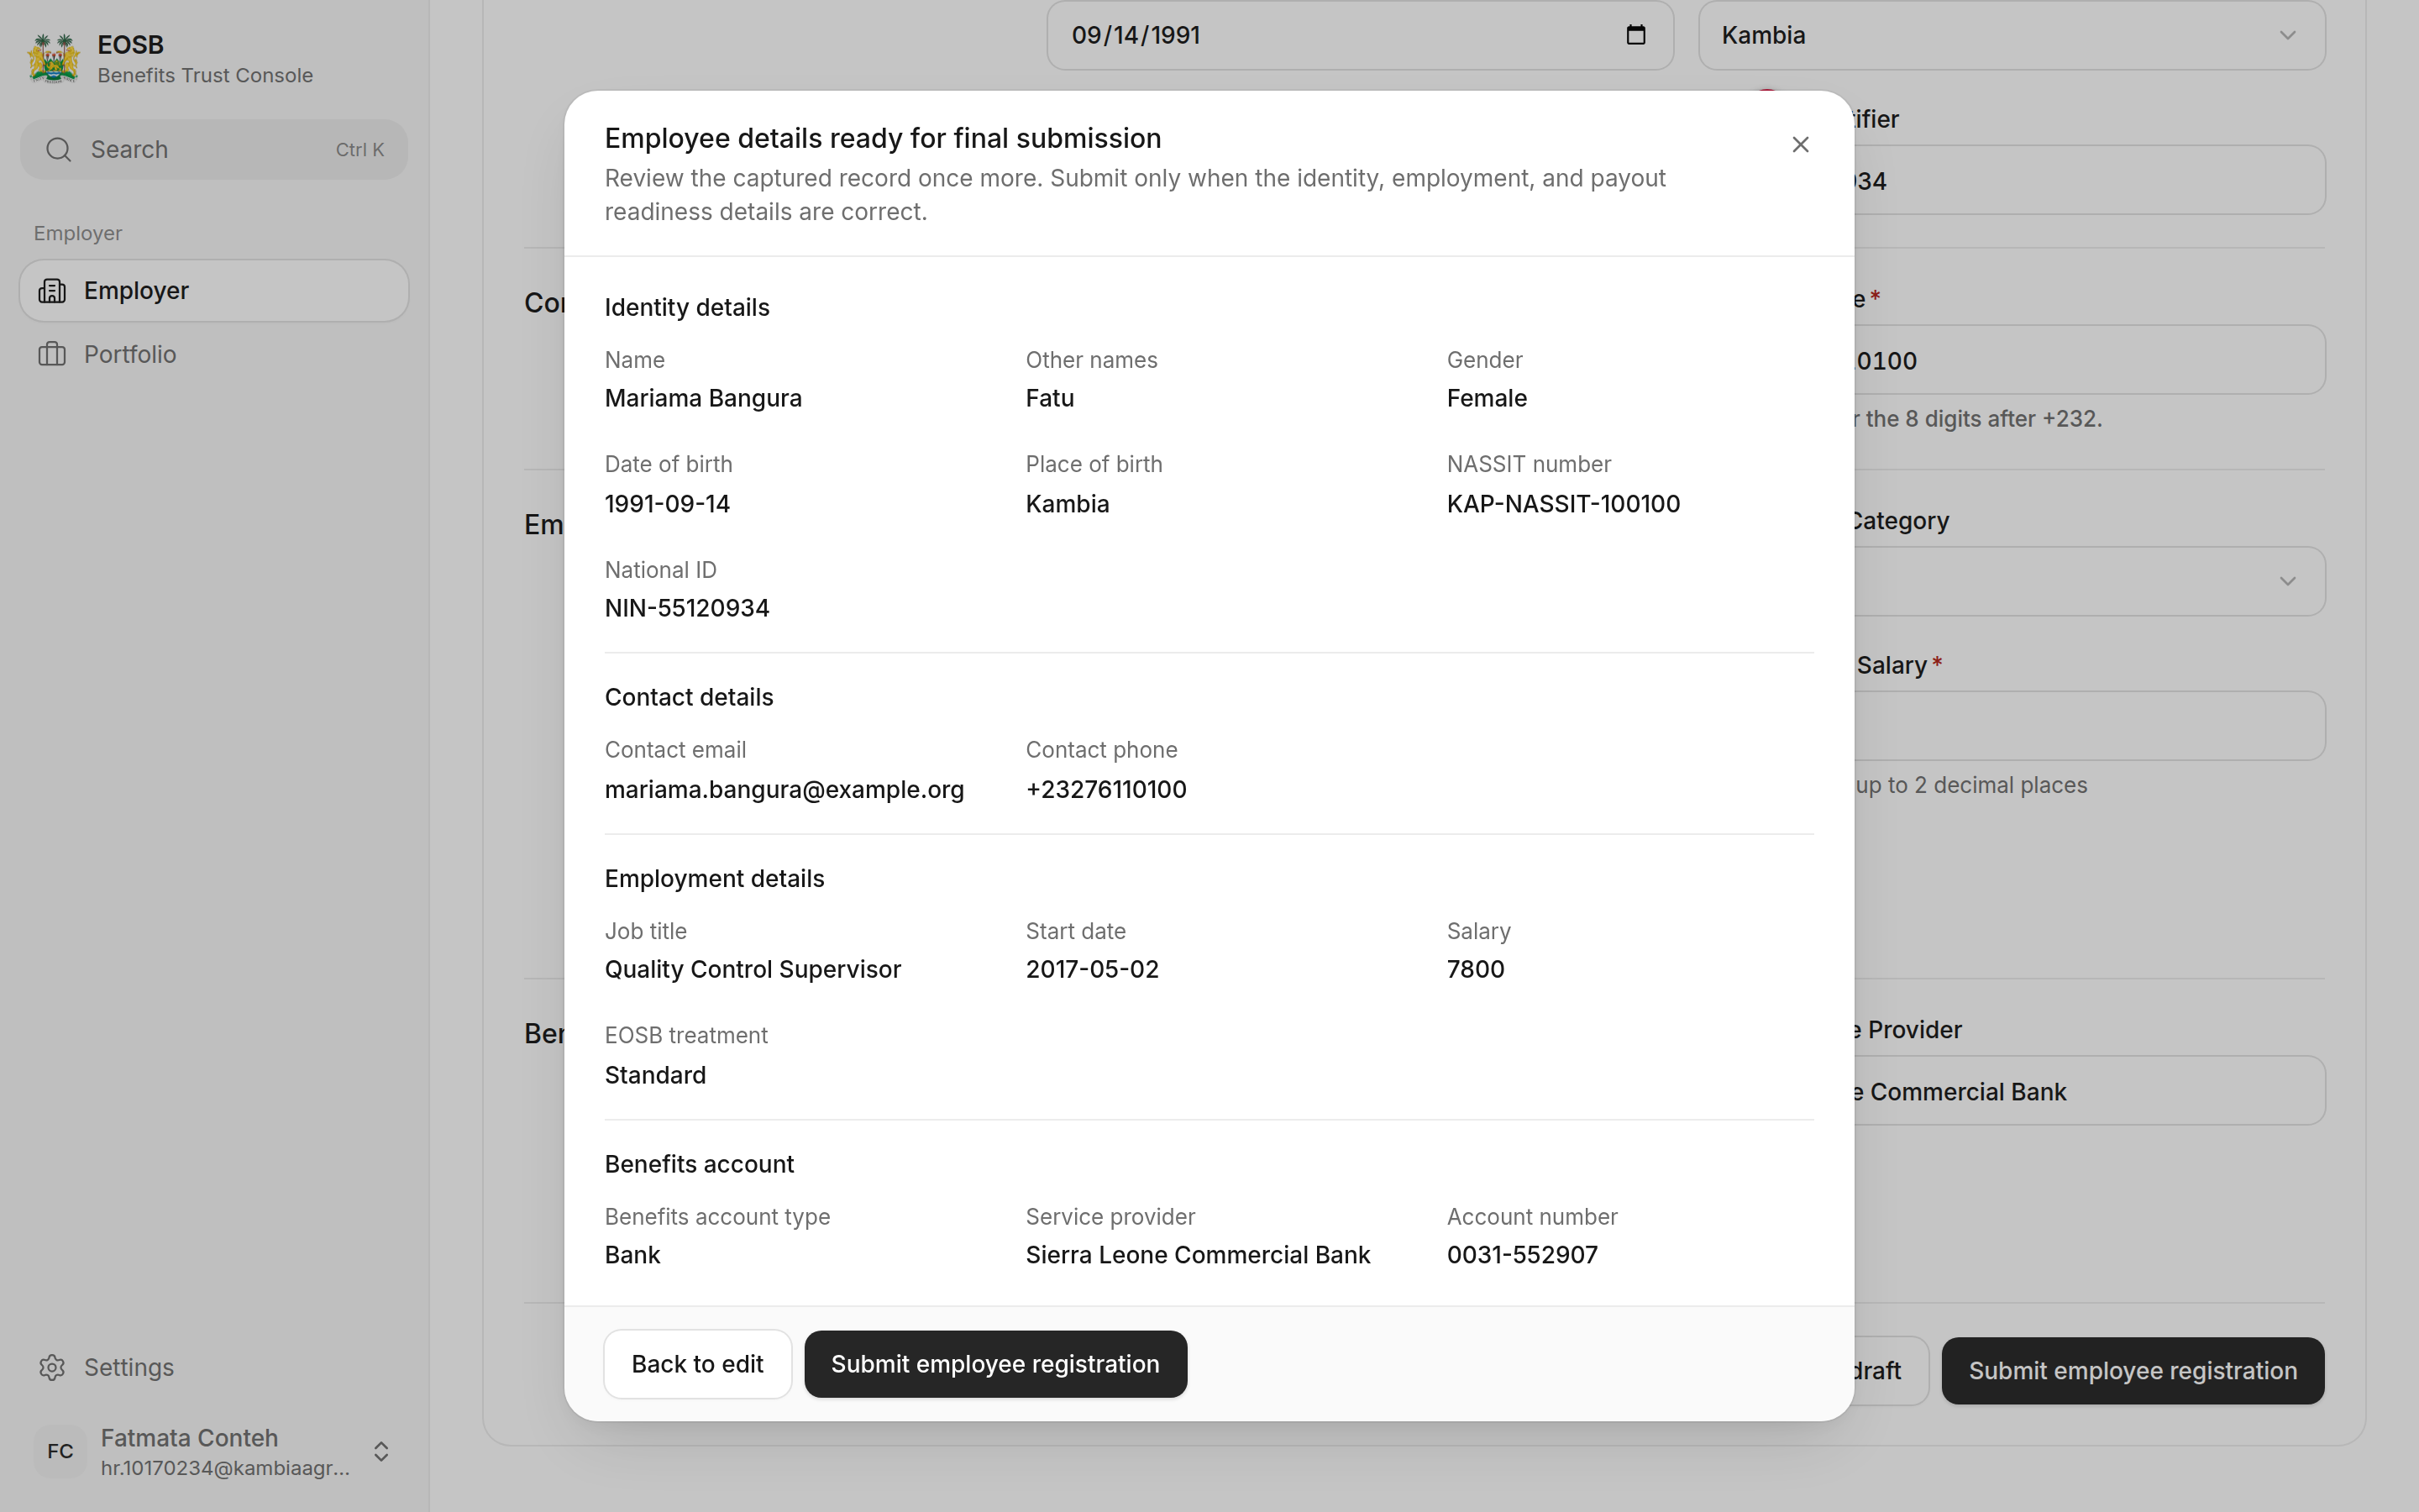
Task: Click the FC user avatar
Action: tap(60, 1451)
